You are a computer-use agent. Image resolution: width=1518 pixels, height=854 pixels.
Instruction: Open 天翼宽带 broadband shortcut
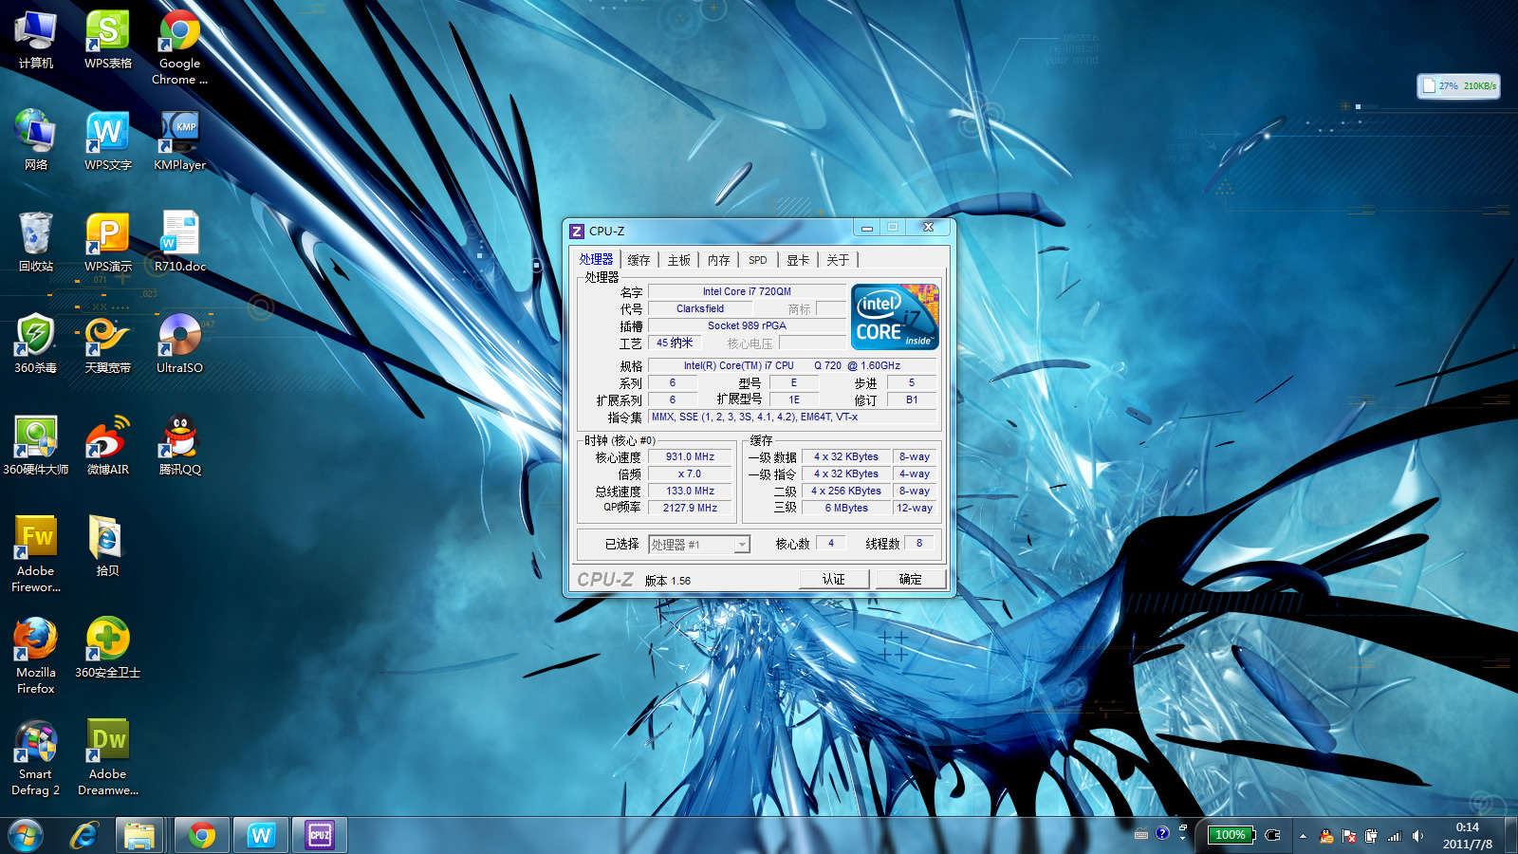(108, 343)
